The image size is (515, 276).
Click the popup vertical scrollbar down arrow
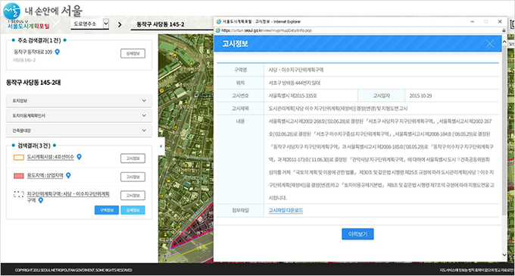[x=504, y=255]
